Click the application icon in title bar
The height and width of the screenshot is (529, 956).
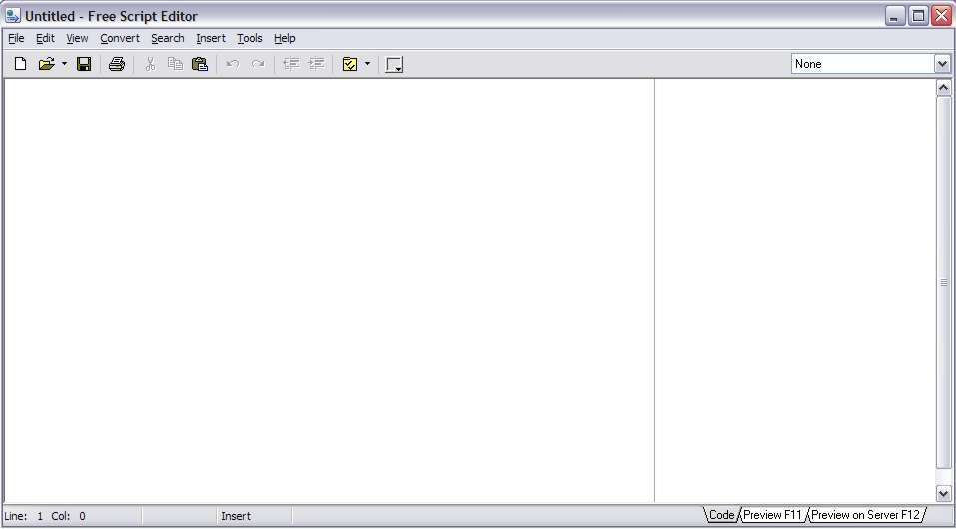pos(13,15)
